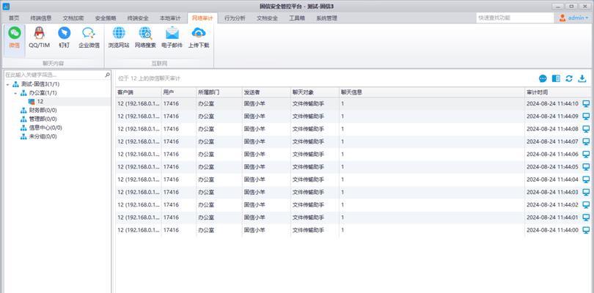The image size is (594, 293).
Task: Click the magnifier icon in the tree filter box
Action: click(107, 75)
